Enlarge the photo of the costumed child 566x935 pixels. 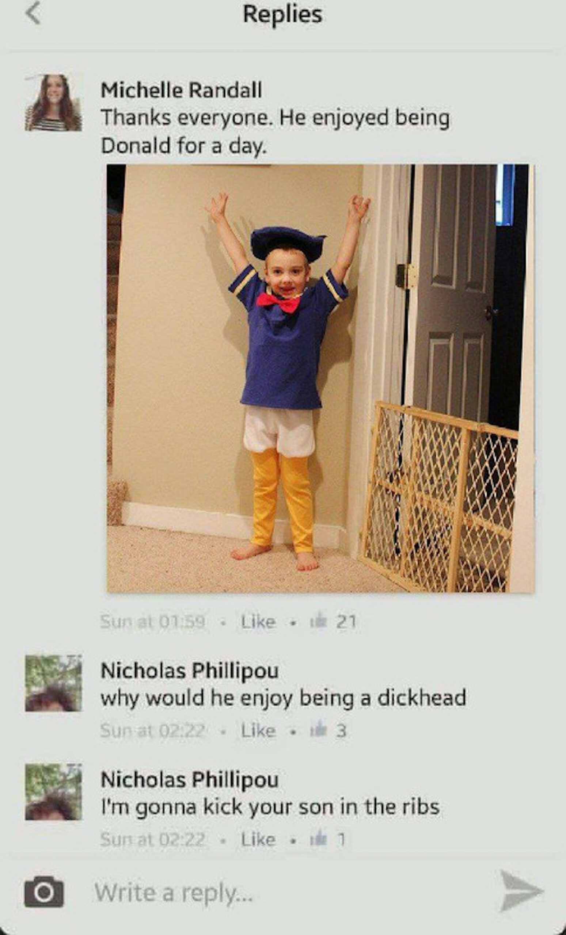[320, 378]
